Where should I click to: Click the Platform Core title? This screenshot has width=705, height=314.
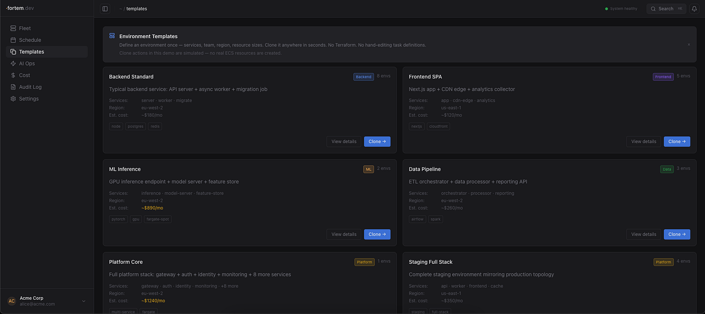coord(126,262)
